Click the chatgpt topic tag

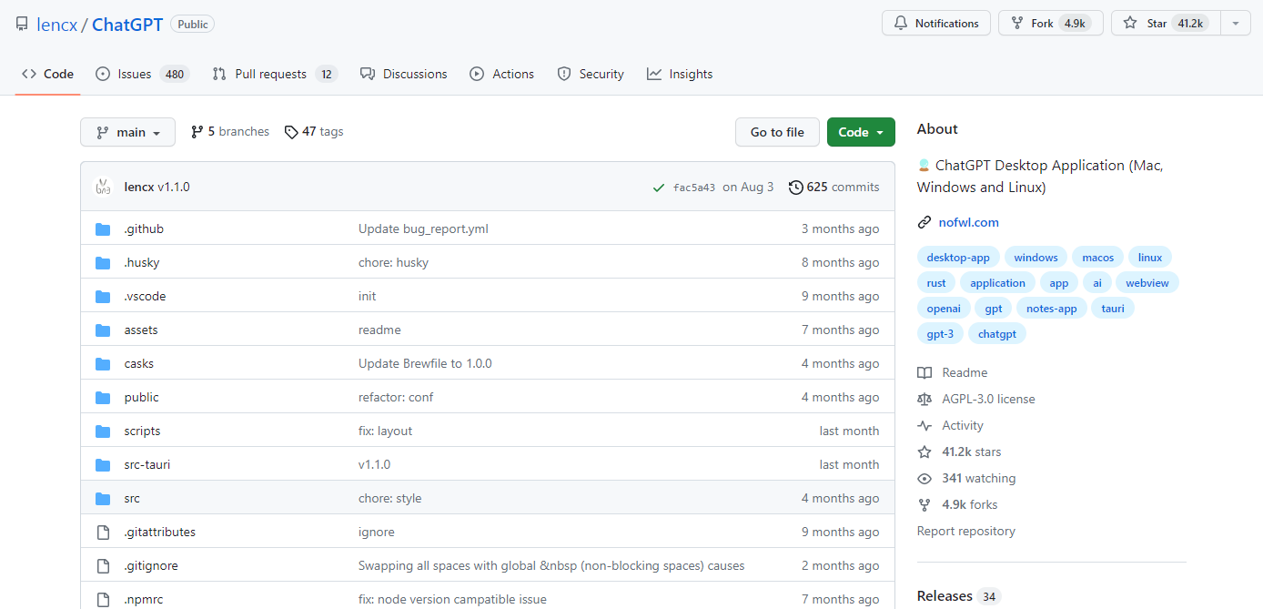997,334
